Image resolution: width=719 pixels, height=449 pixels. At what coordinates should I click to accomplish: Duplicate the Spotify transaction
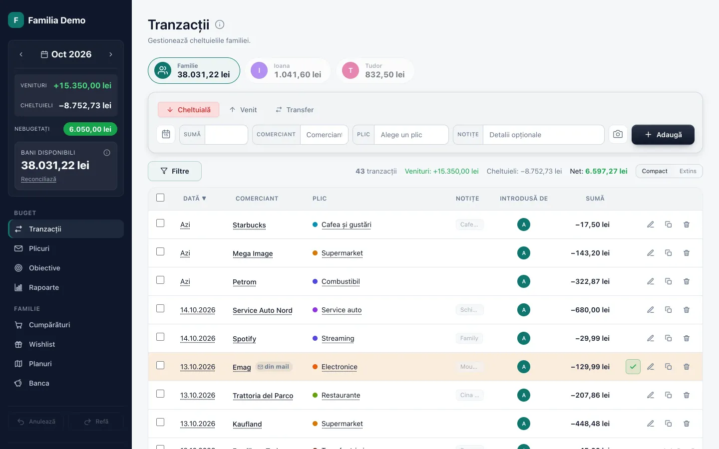[x=669, y=338]
